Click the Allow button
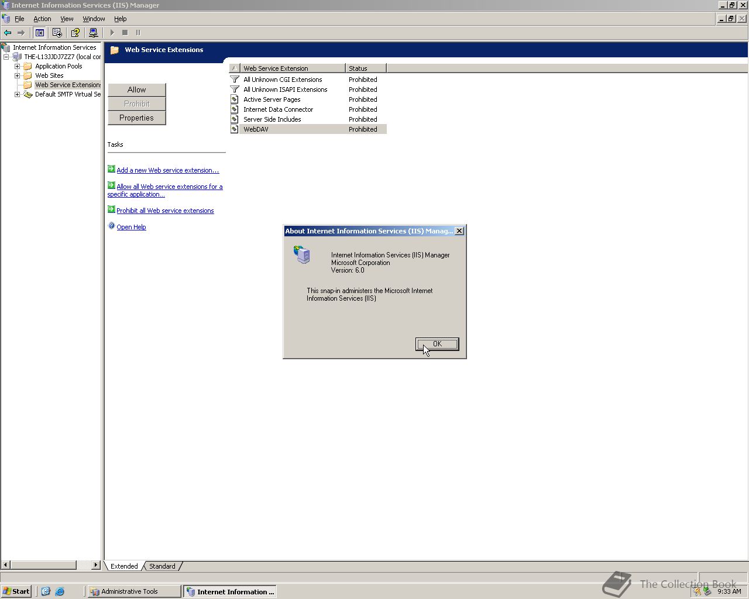This screenshot has height=599, width=749. coord(137,89)
